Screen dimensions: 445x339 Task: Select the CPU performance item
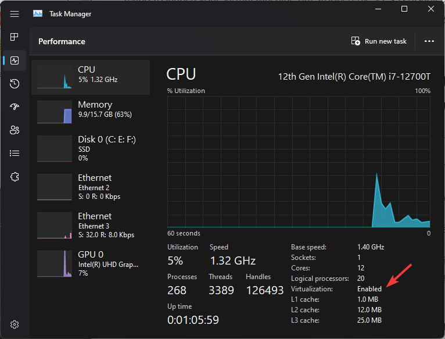(91, 77)
